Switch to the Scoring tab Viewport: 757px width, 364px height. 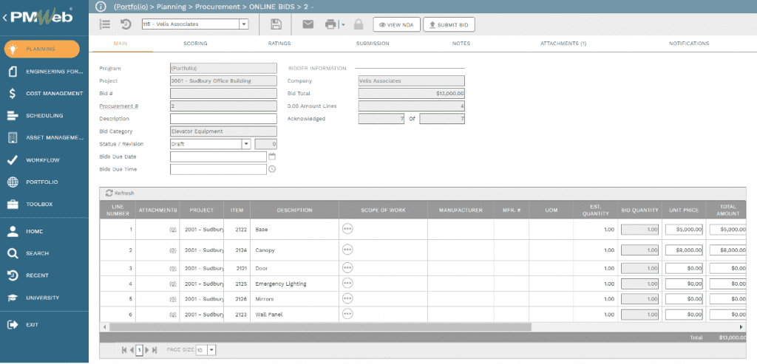tap(195, 44)
